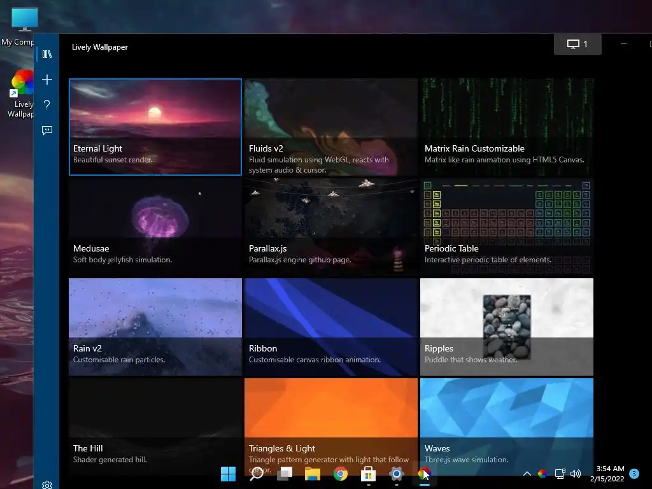Image resolution: width=652 pixels, height=489 pixels.
Task: Apply the Ribbon wallpaper
Action: [x=331, y=327]
